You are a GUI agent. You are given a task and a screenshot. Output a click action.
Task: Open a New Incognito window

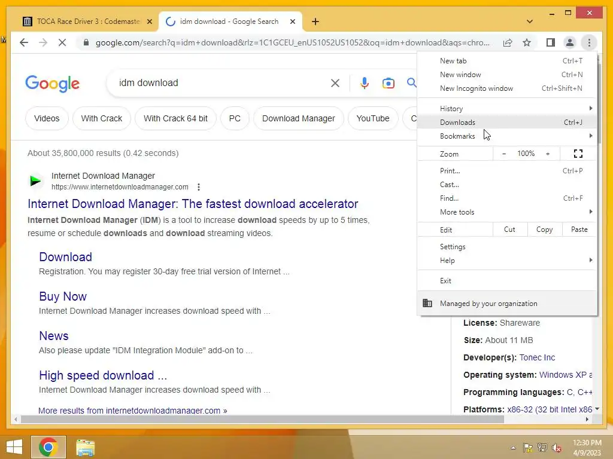508,88
